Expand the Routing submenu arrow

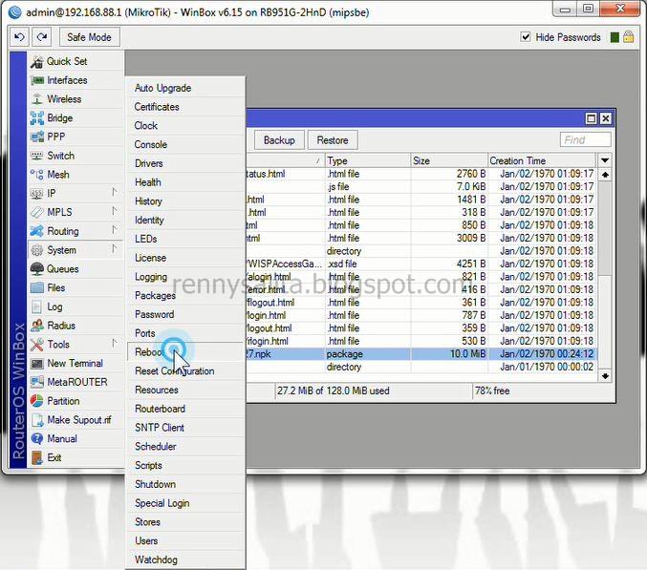[x=115, y=230]
